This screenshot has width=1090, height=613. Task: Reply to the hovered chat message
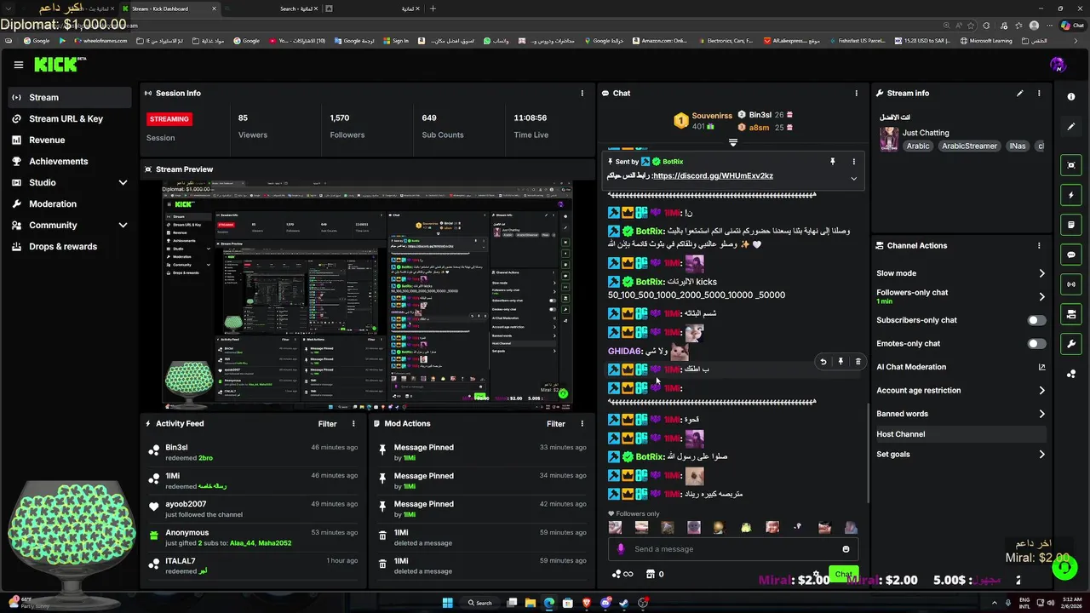point(823,362)
